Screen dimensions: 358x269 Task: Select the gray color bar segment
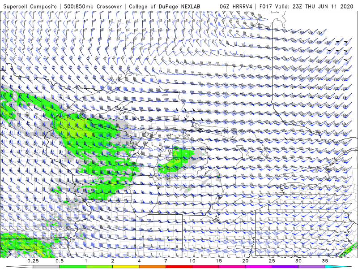click(x=47, y=267)
